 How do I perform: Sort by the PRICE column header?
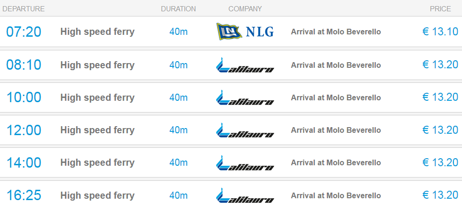[440, 9]
